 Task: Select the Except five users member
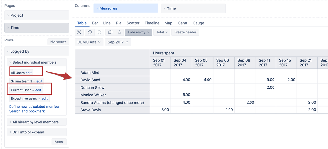coord(24,98)
